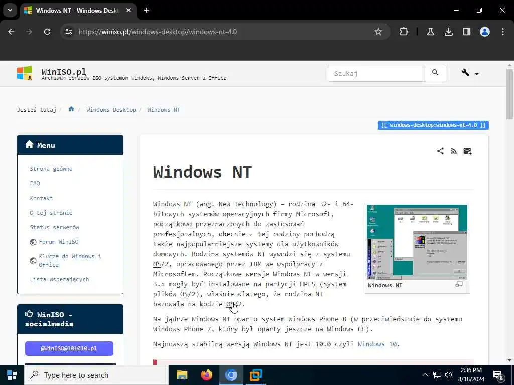
Task: Open the Windows NT breadcrumb link
Action: [164, 110]
